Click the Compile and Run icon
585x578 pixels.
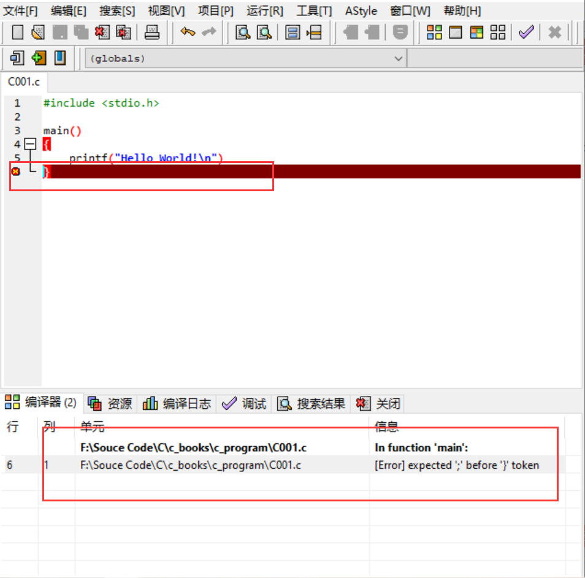[x=476, y=32]
